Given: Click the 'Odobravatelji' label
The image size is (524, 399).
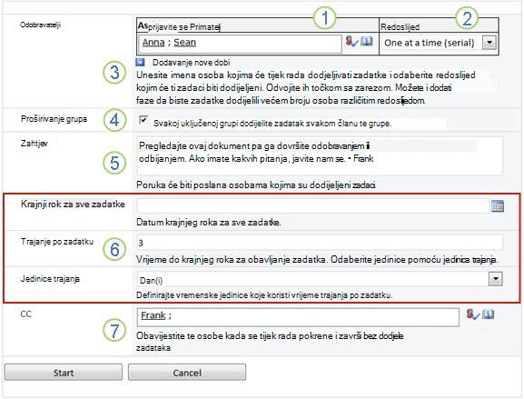Looking at the screenshot, I should 40,25.
